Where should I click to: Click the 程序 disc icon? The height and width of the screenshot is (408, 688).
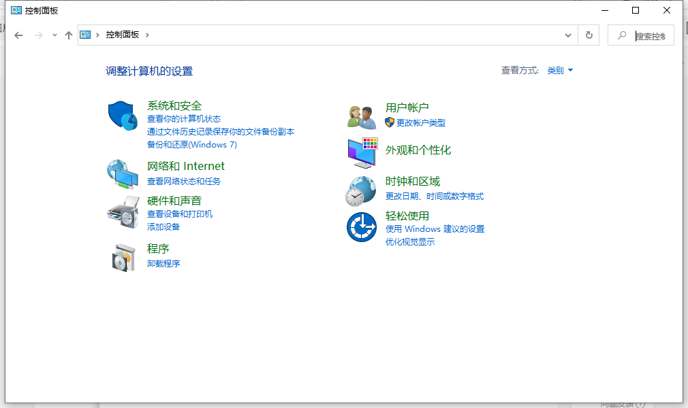point(122,256)
